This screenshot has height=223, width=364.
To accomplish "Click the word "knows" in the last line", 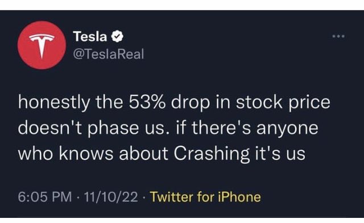I will point(86,153).
